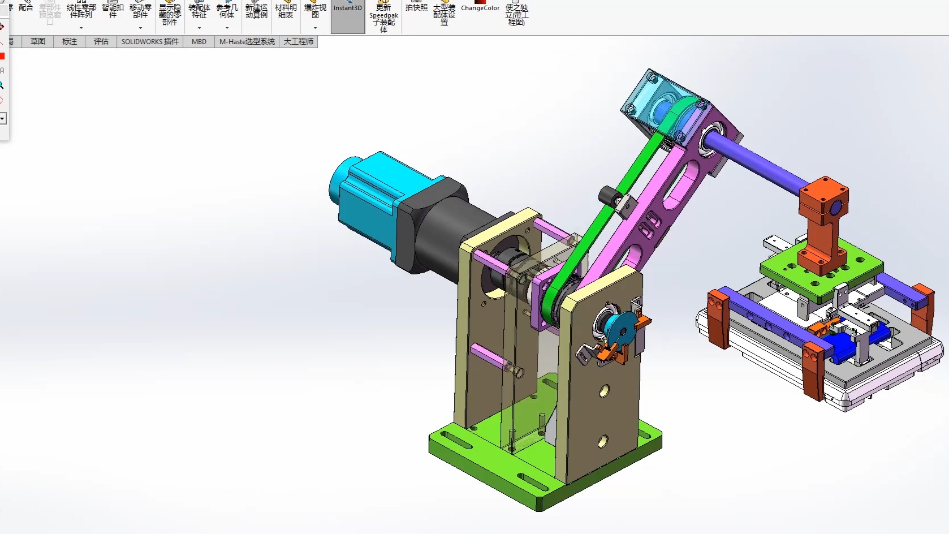Expand the 线性零部件阵列 dropdown arrow
Image resolution: width=949 pixels, height=534 pixels.
coord(81,28)
